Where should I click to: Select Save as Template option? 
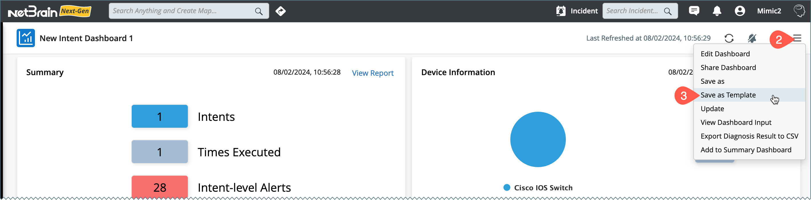click(x=728, y=95)
